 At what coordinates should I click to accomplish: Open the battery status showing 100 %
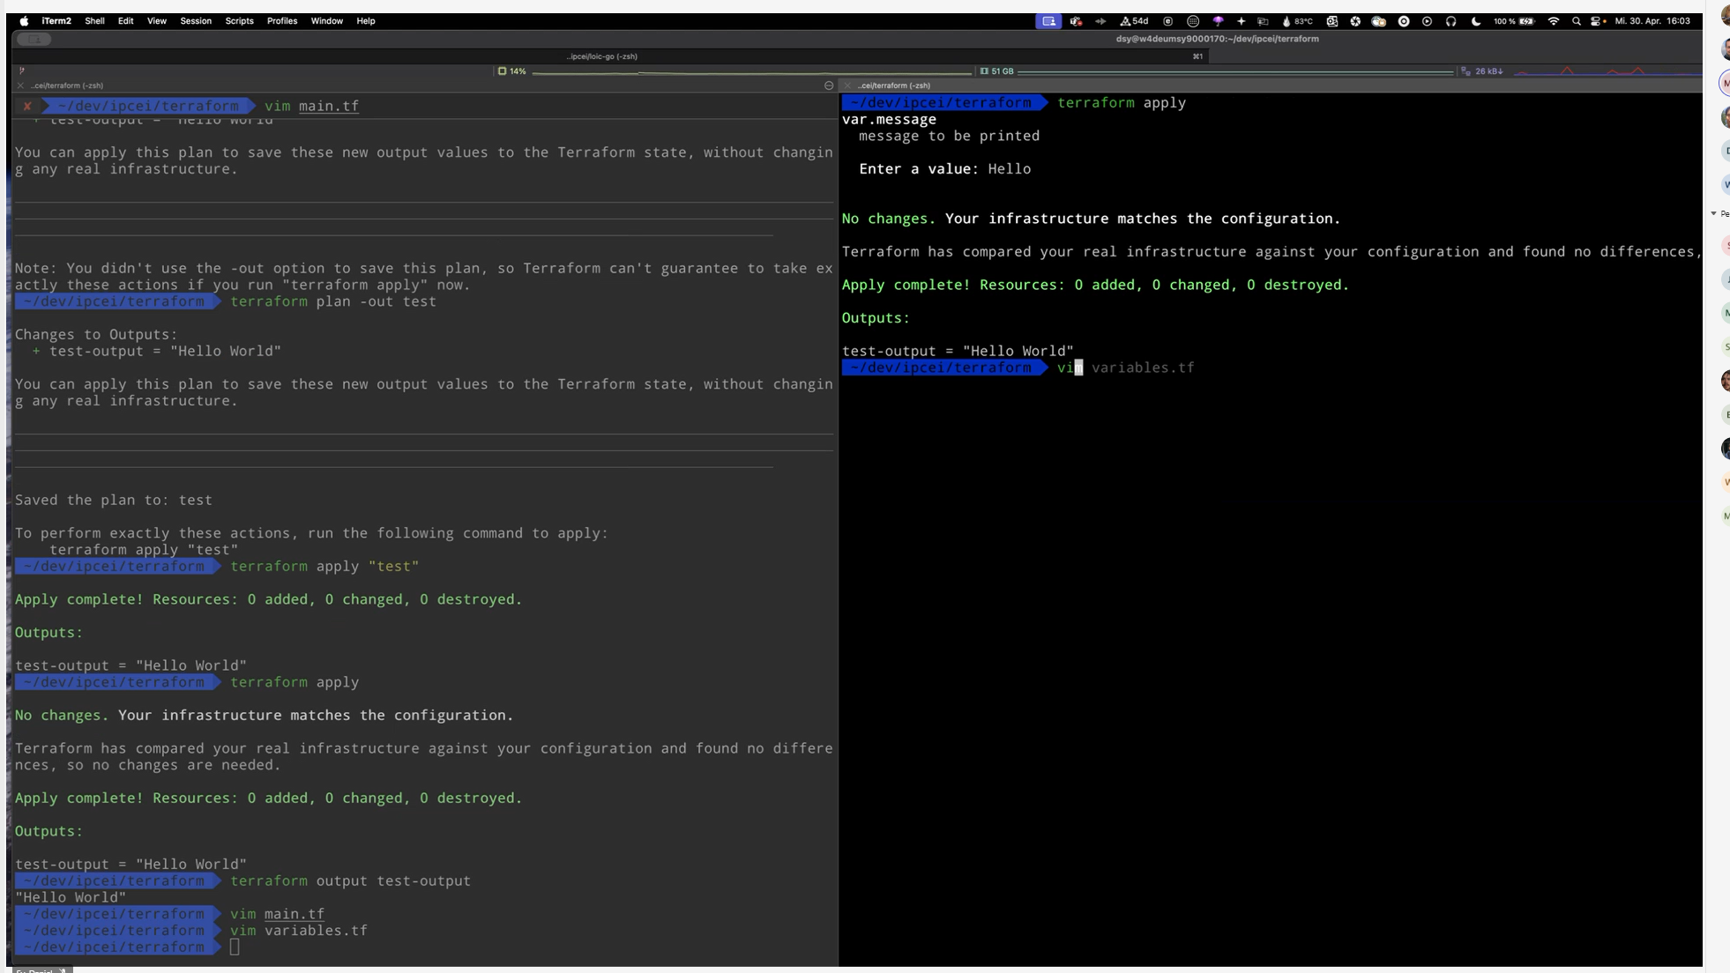pyautogui.click(x=1514, y=21)
